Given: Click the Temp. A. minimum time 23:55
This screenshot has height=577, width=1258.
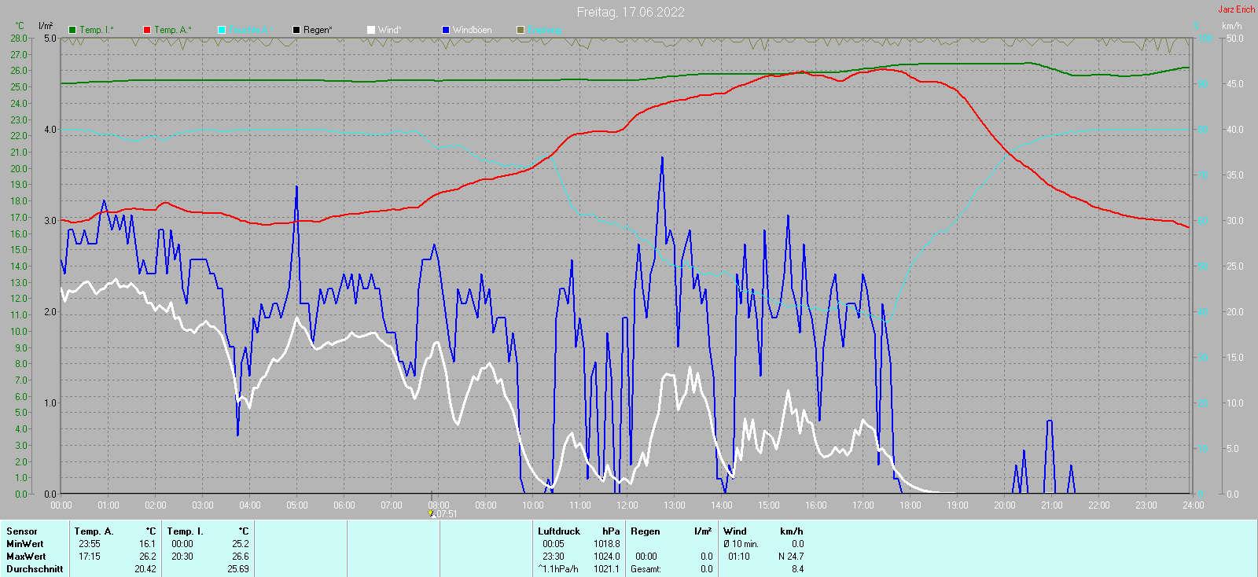Looking at the screenshot, I should click(90, 544).
